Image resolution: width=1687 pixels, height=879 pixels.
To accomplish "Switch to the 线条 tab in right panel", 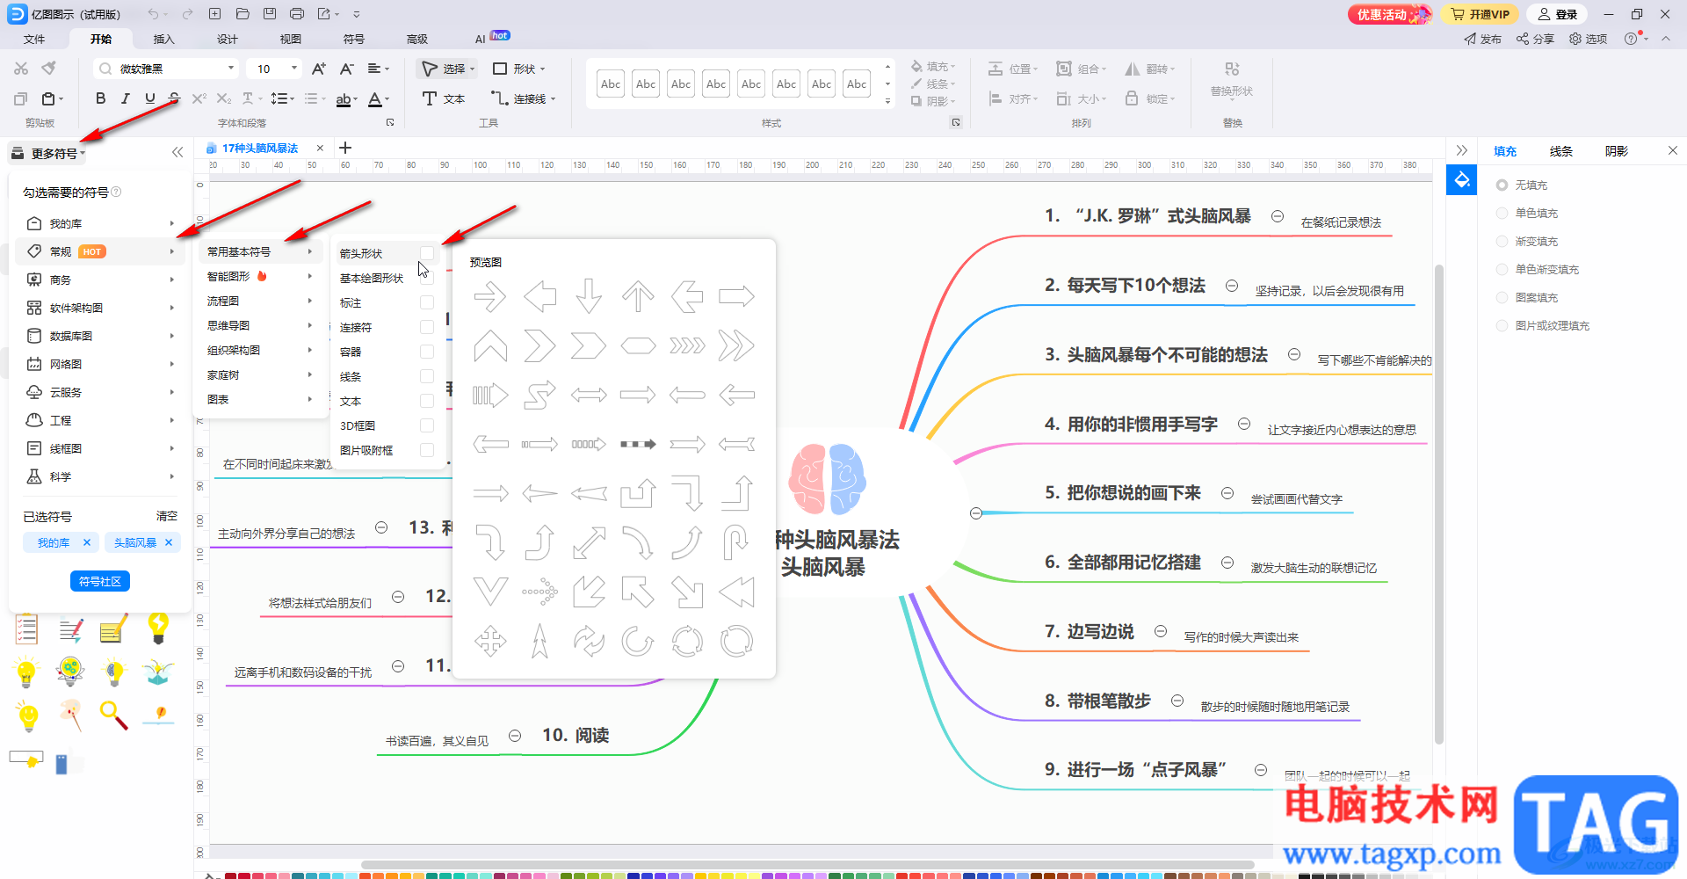I will [x=1561, y=151].
